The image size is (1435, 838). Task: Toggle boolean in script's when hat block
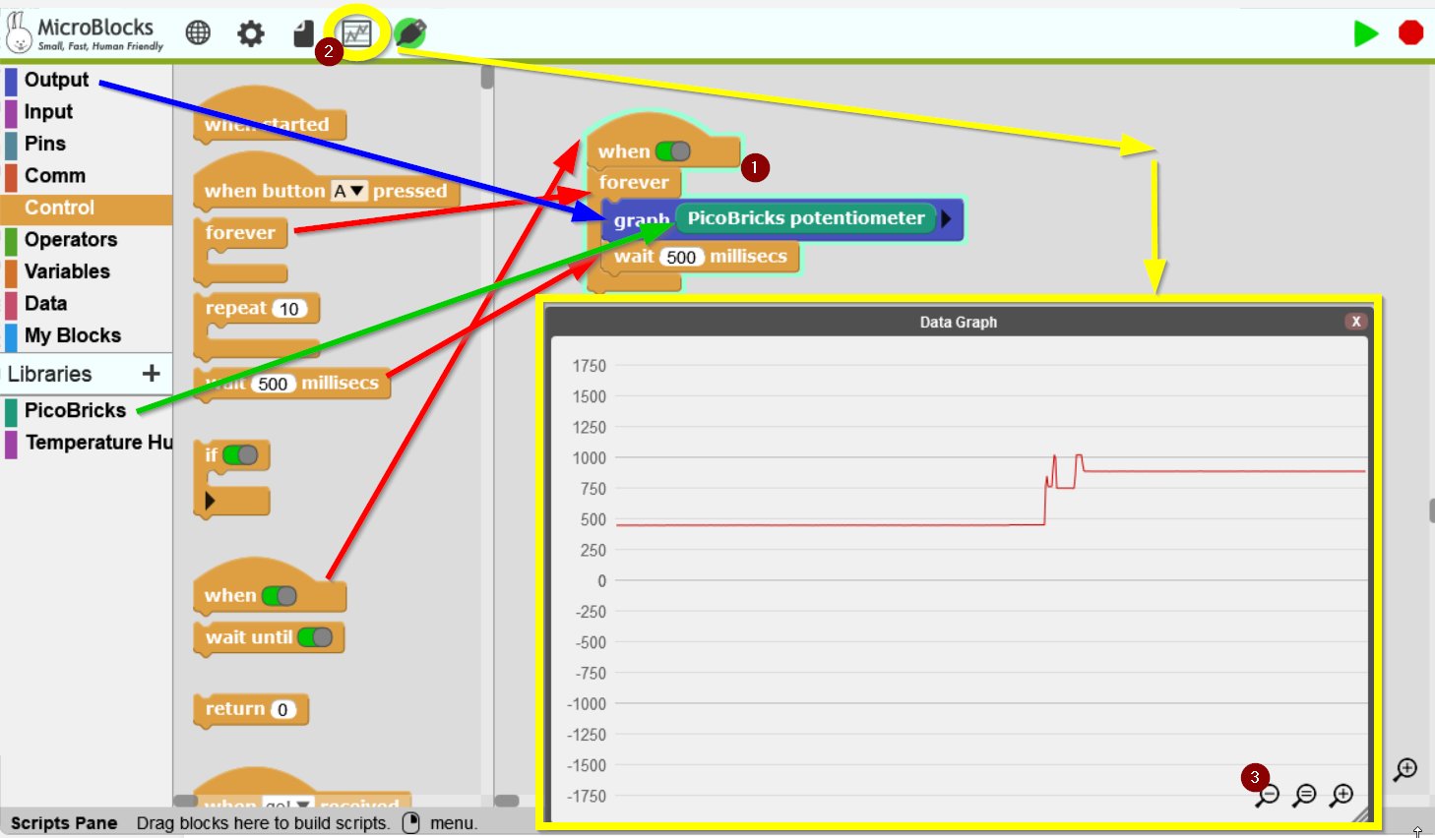point(673,151)
